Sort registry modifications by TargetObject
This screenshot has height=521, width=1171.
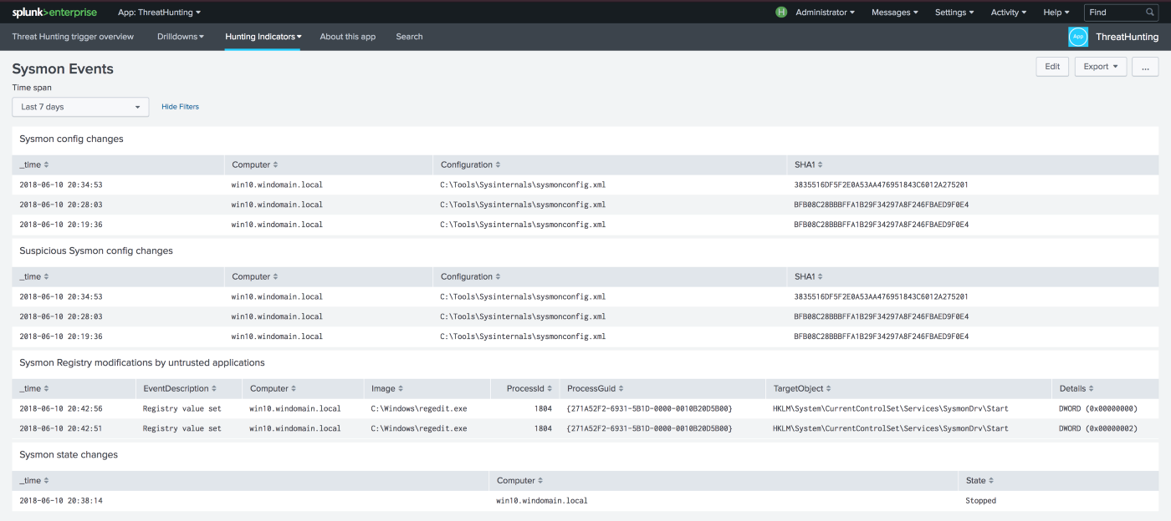pyautogui.click(x=801, y=388)
